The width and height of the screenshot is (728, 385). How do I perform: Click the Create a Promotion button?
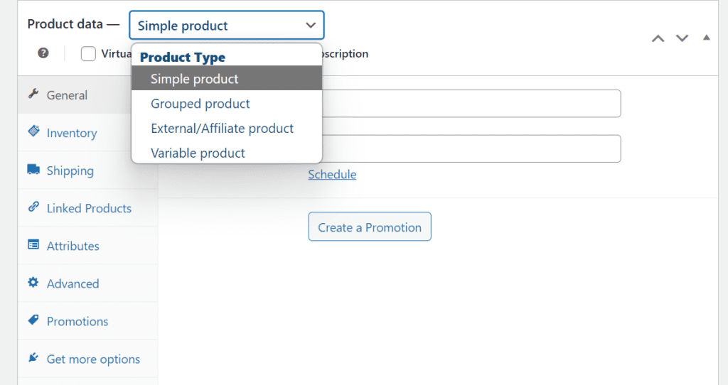[370, 227]
